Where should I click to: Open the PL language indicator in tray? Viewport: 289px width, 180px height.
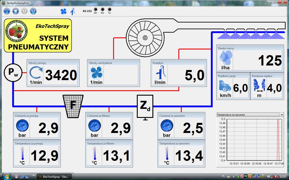pyautogui.click(x=224, y=176)
